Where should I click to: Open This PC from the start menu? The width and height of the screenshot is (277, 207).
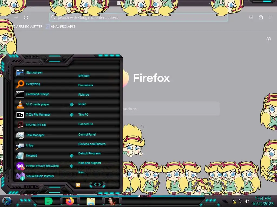click(83, 114)
